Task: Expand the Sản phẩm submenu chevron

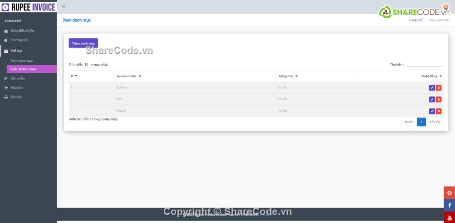Action: pyautogui.click(x=53, y=78)
